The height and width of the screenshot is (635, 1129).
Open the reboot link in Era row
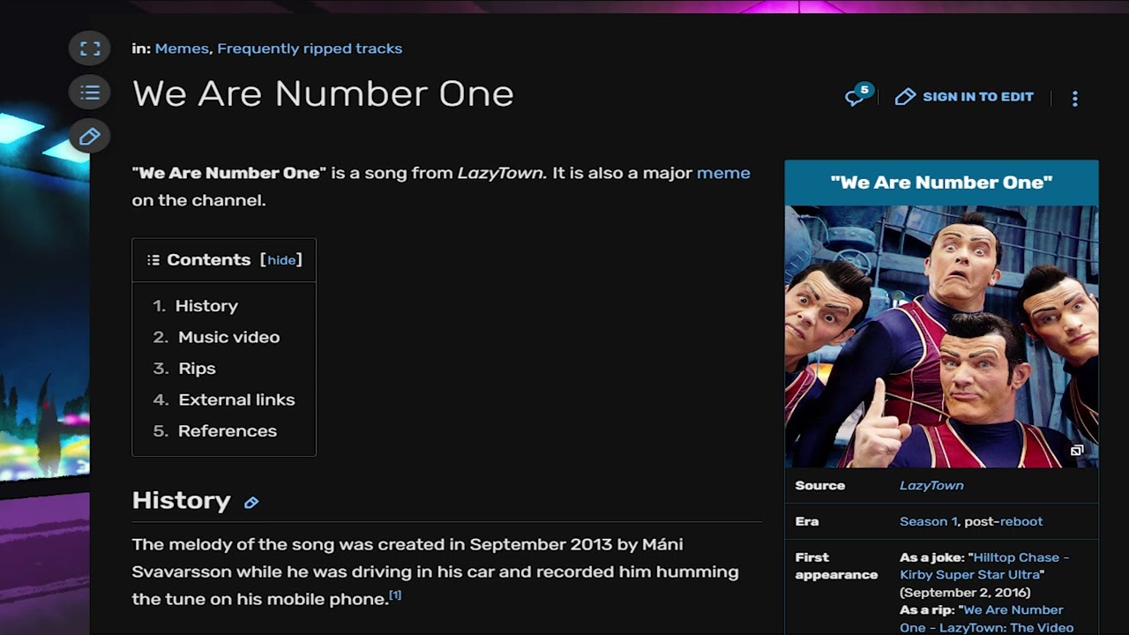coord(1021,521)
